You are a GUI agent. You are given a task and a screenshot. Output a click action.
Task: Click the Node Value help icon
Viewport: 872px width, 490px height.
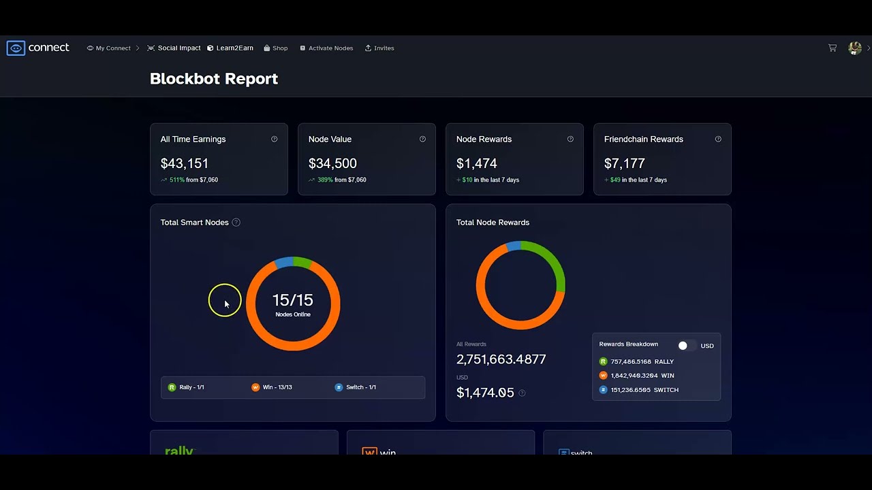point(422,139)
